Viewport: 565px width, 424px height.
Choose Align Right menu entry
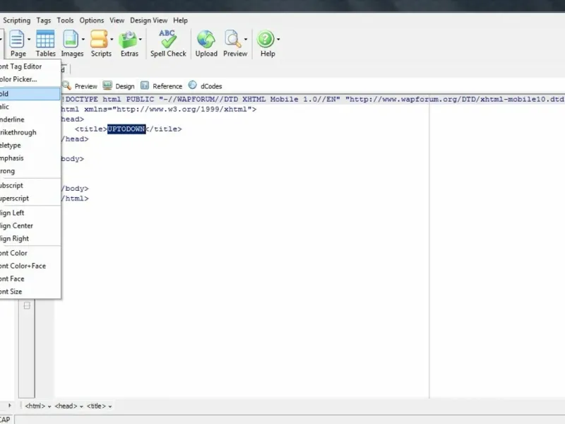coord(30,239)
